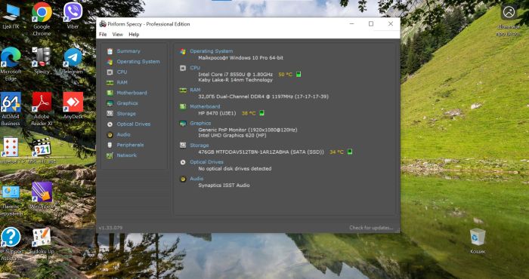Open the View menu

tap(118, 35)
